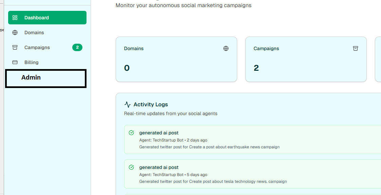Click the Campaigns count badge showing 2
381x195 pixels.
(x=77, y=47)
